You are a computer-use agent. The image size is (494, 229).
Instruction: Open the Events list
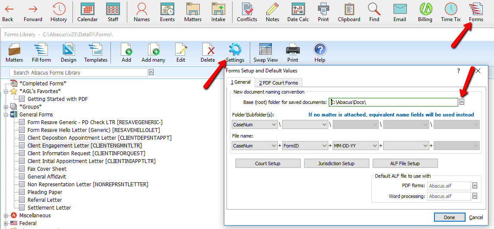pyautogui.click(x=167, y=12)
